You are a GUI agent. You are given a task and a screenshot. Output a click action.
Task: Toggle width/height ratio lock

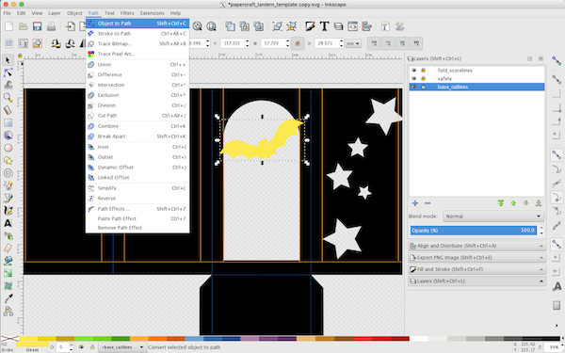(x=298, y=43)
